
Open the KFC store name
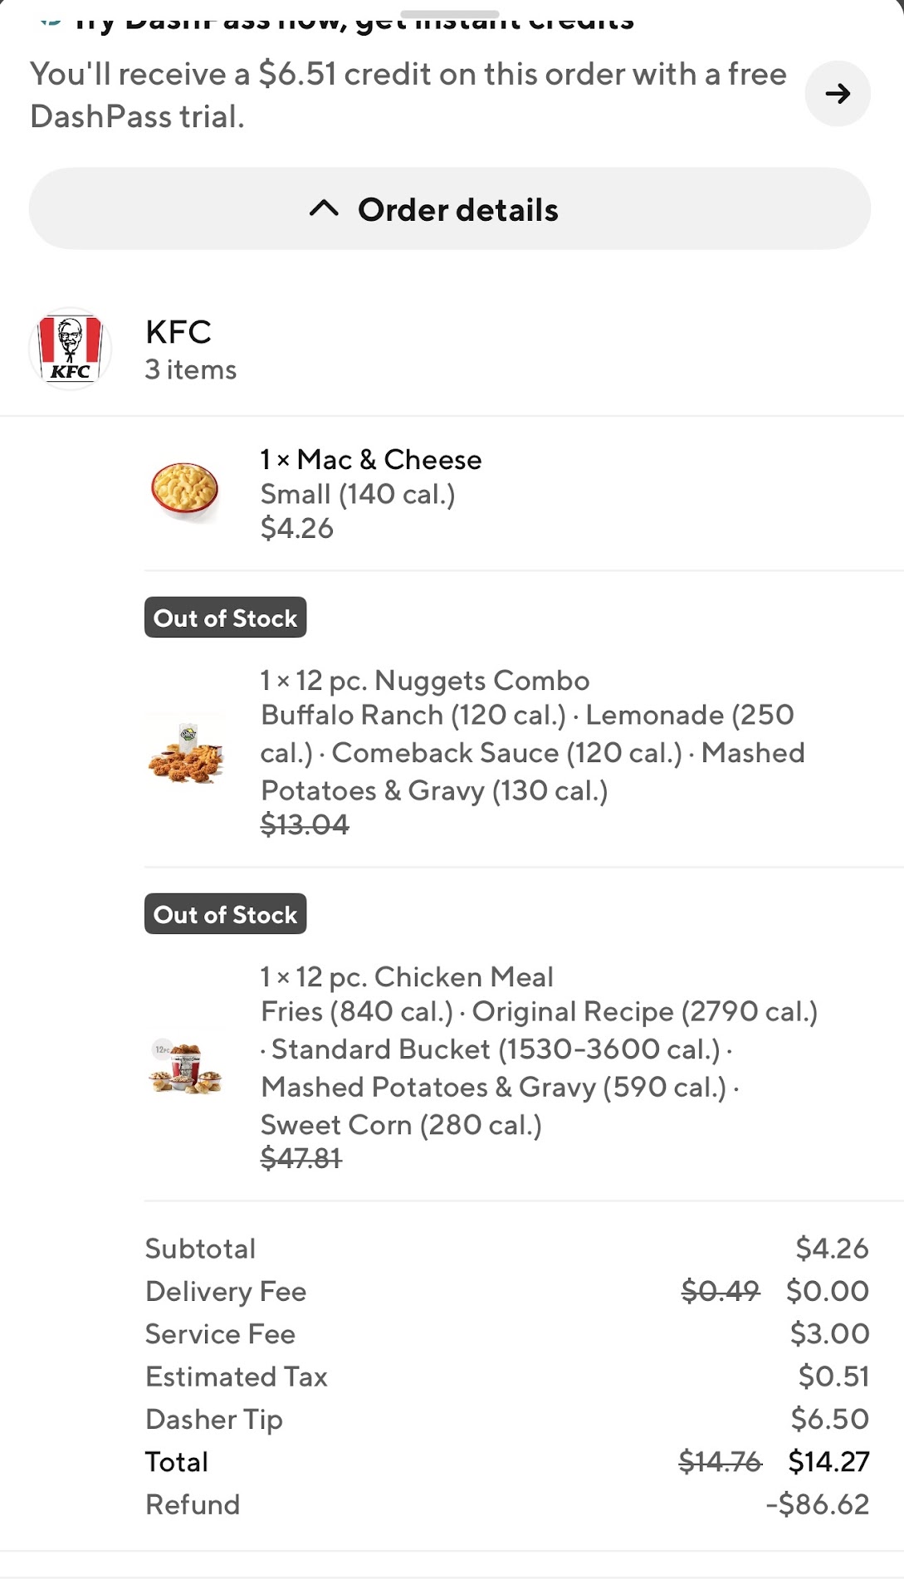[178, 332]
